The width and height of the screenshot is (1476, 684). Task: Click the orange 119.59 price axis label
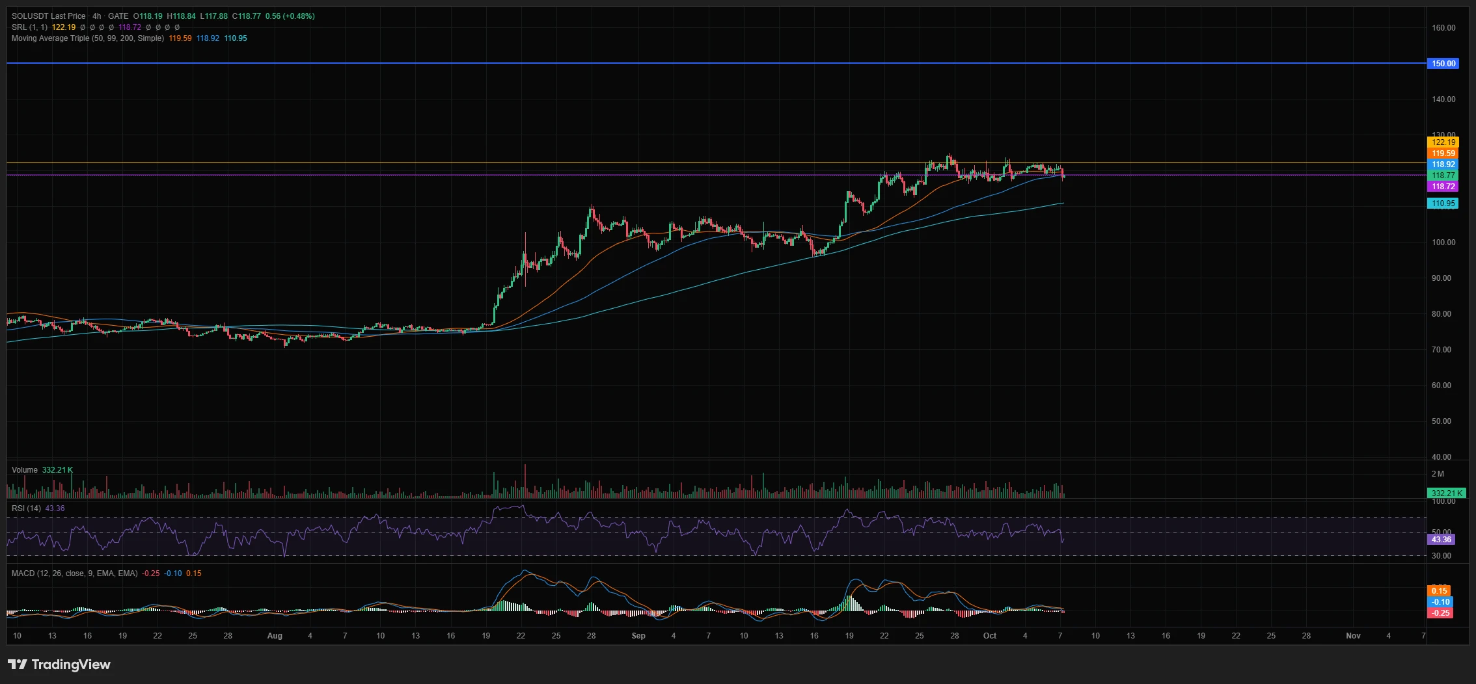tap(1443, 153)
